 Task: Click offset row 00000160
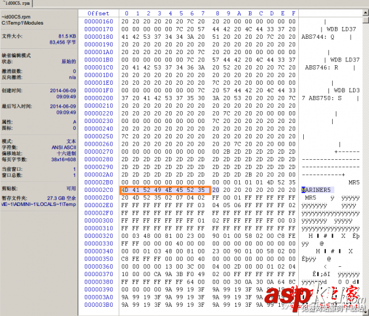point(98,22)
